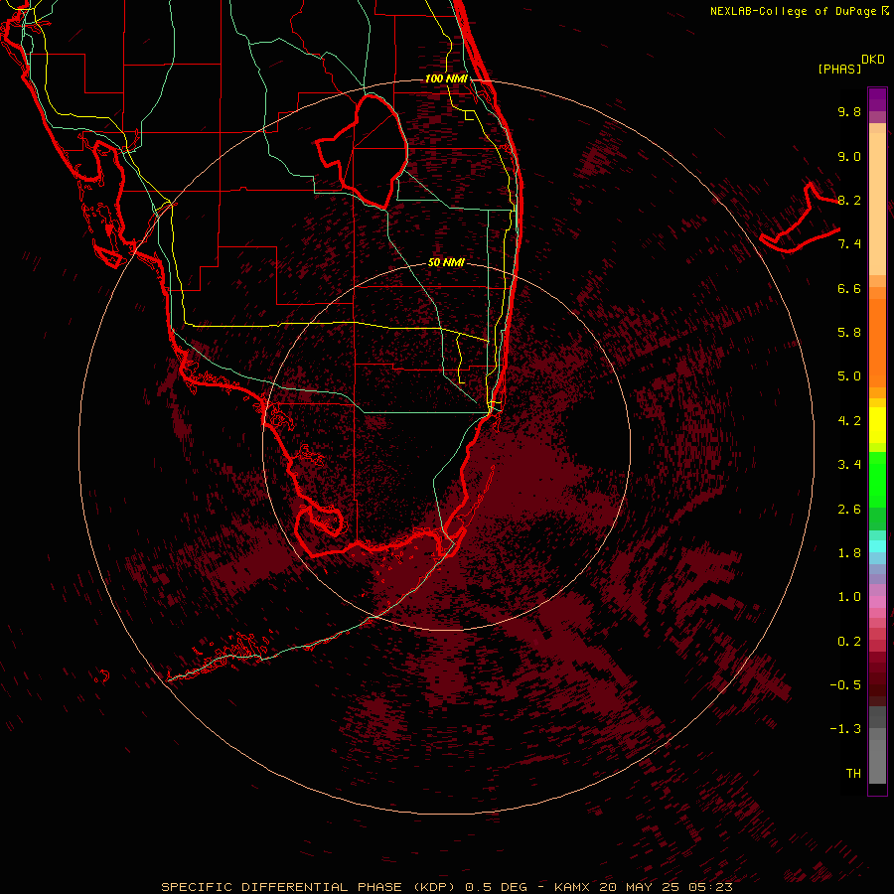Click the 1.0 scale value
The width and height of the screenshot is (894, 894).
pyautogui.click(x=849, y=597)
